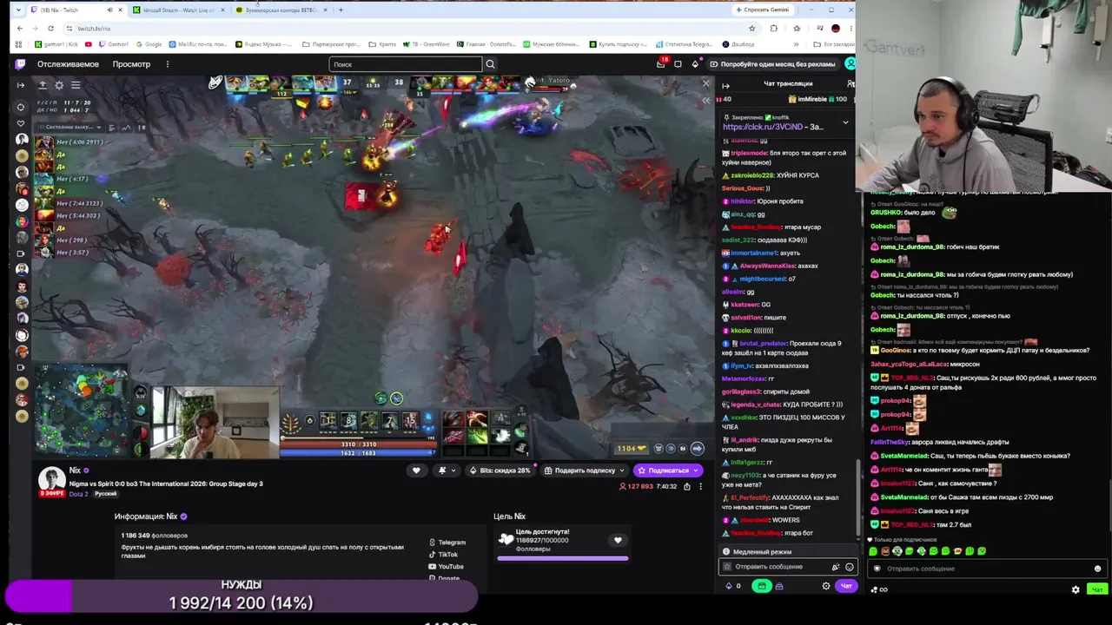
Task: Click the green channel points chest icon
Action: [x=762, y=586]
